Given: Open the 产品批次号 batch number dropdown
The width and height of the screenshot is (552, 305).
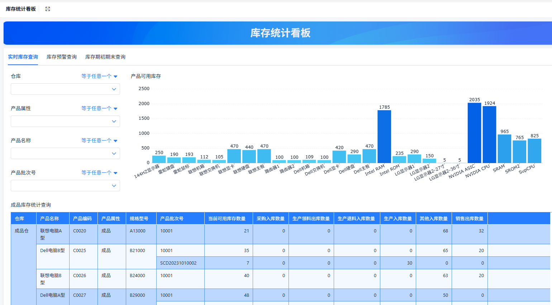Looking at the screenshot, I should point(65,185).
